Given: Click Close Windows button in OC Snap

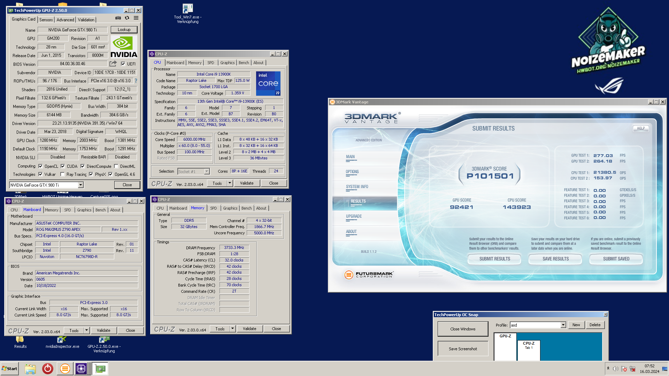Looking at the screenshot, I should click(x=463, y=329).
